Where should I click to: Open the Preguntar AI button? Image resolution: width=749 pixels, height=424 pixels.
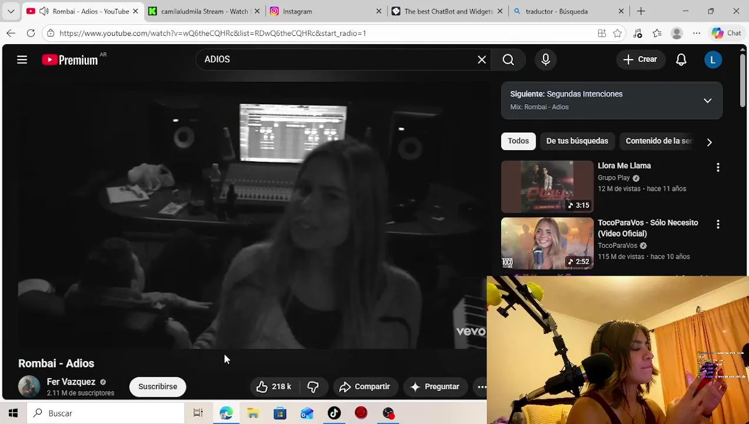[435, 387]
